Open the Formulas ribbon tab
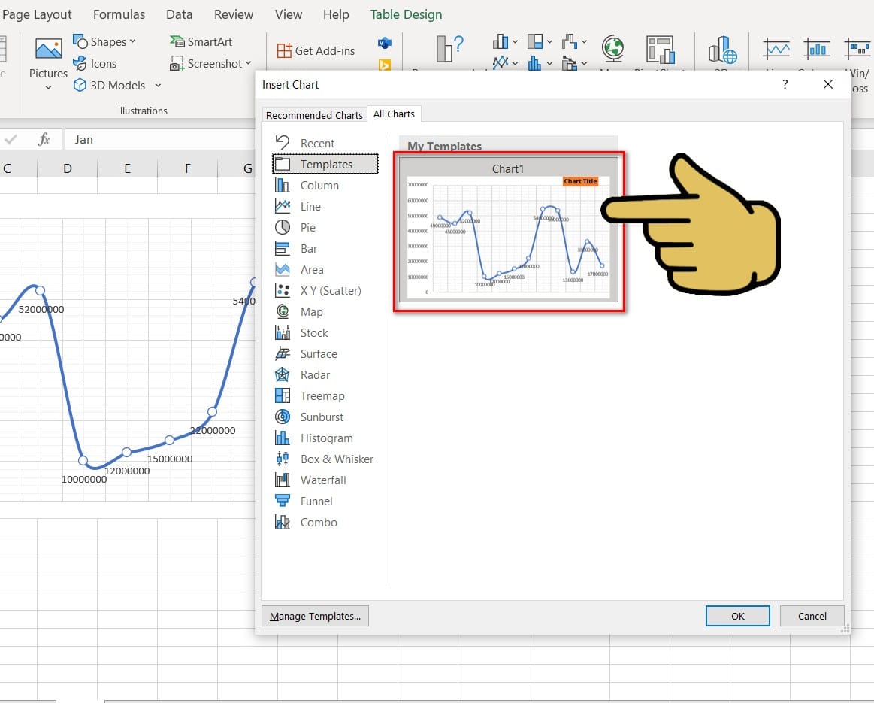 pyautogui.click(x=119, y=14)
